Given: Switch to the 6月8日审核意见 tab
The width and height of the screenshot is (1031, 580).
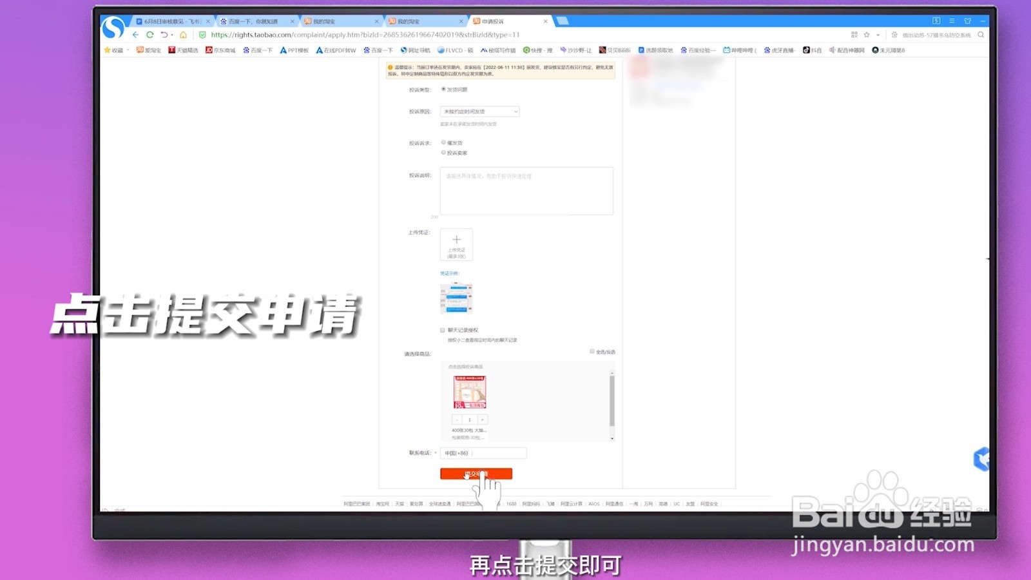Looking at the screenshot, I should point(173,21).
